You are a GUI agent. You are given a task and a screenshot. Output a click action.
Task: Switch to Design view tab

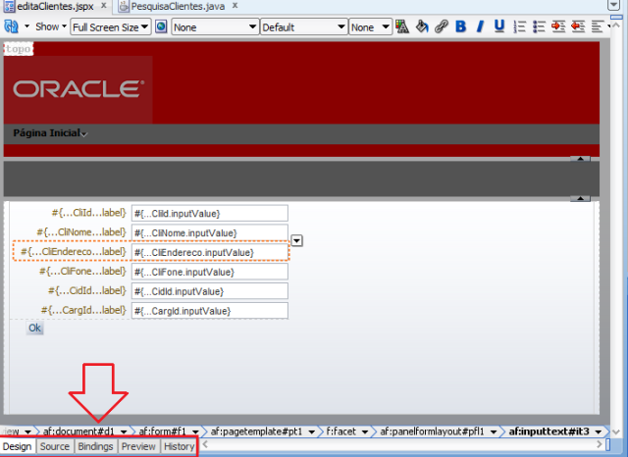[x=18, y=446]
